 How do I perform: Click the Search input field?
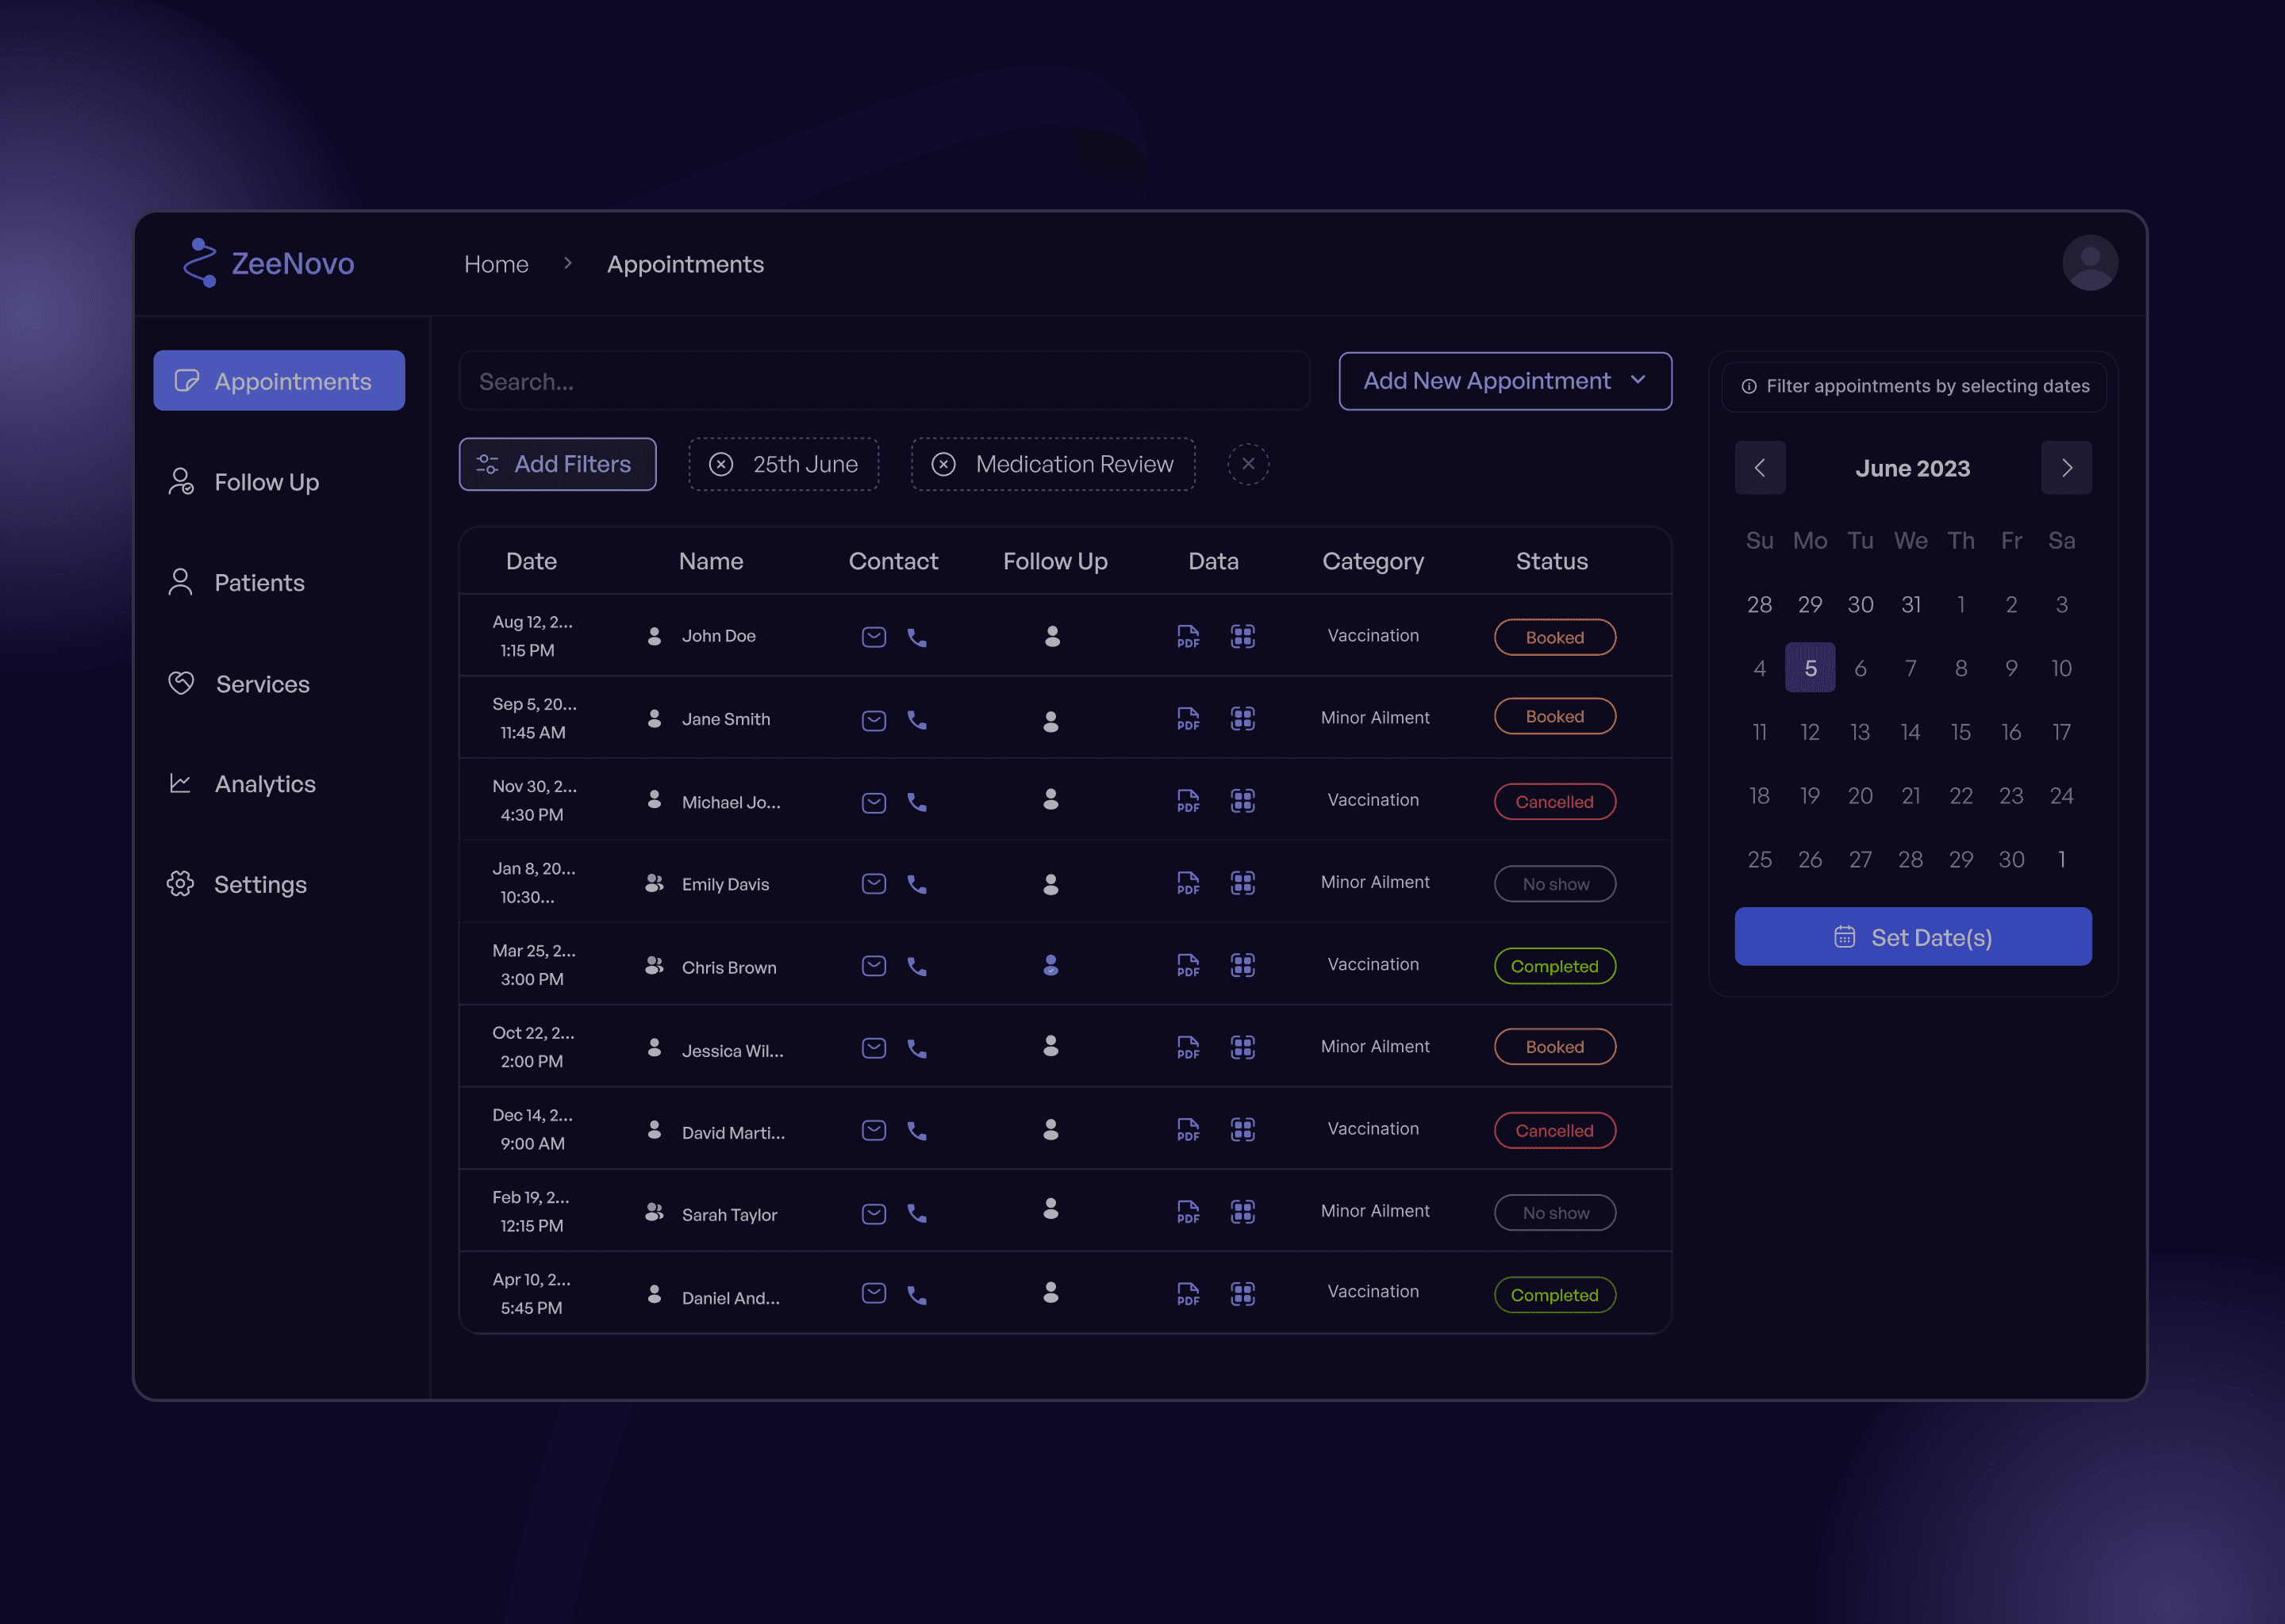(x=883, y=381)
